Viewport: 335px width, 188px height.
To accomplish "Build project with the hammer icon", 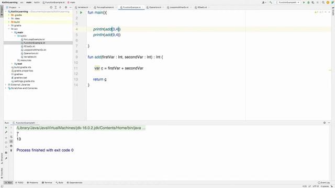I will pyautogui.click(x=271, y=2).
